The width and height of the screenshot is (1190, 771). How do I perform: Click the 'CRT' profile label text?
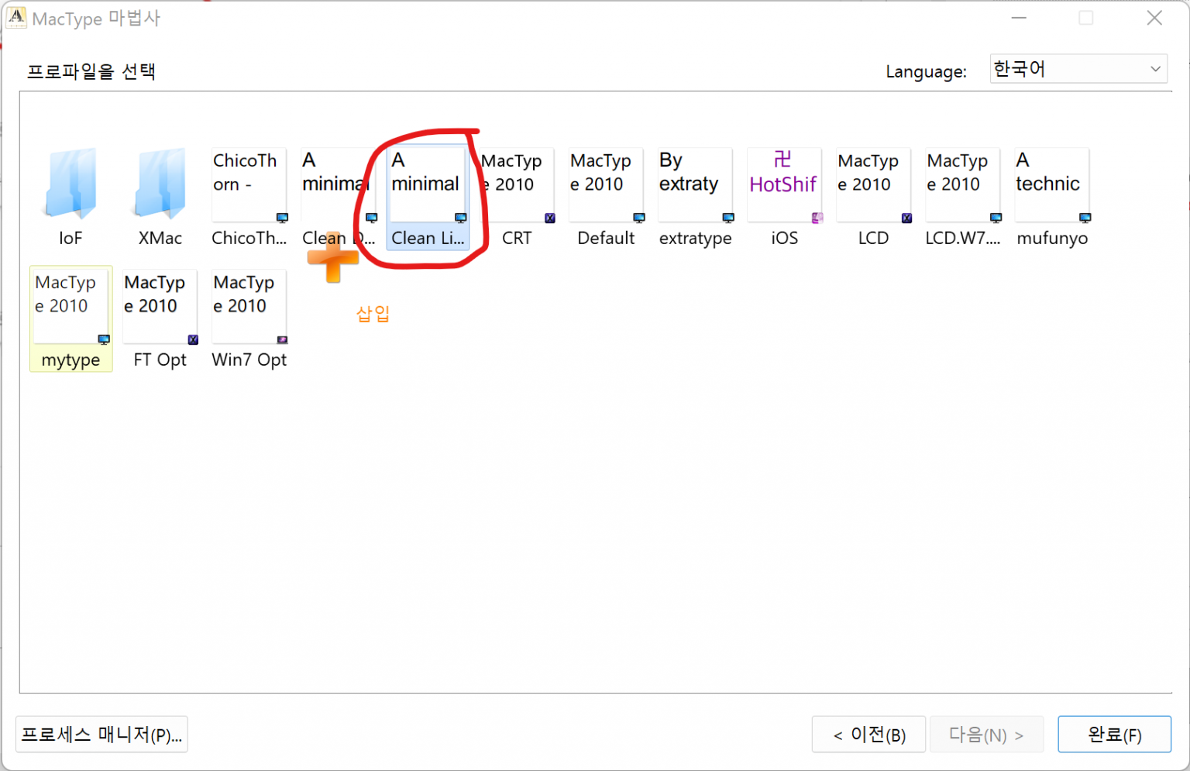pyautogui.click(x=517, y=238)
